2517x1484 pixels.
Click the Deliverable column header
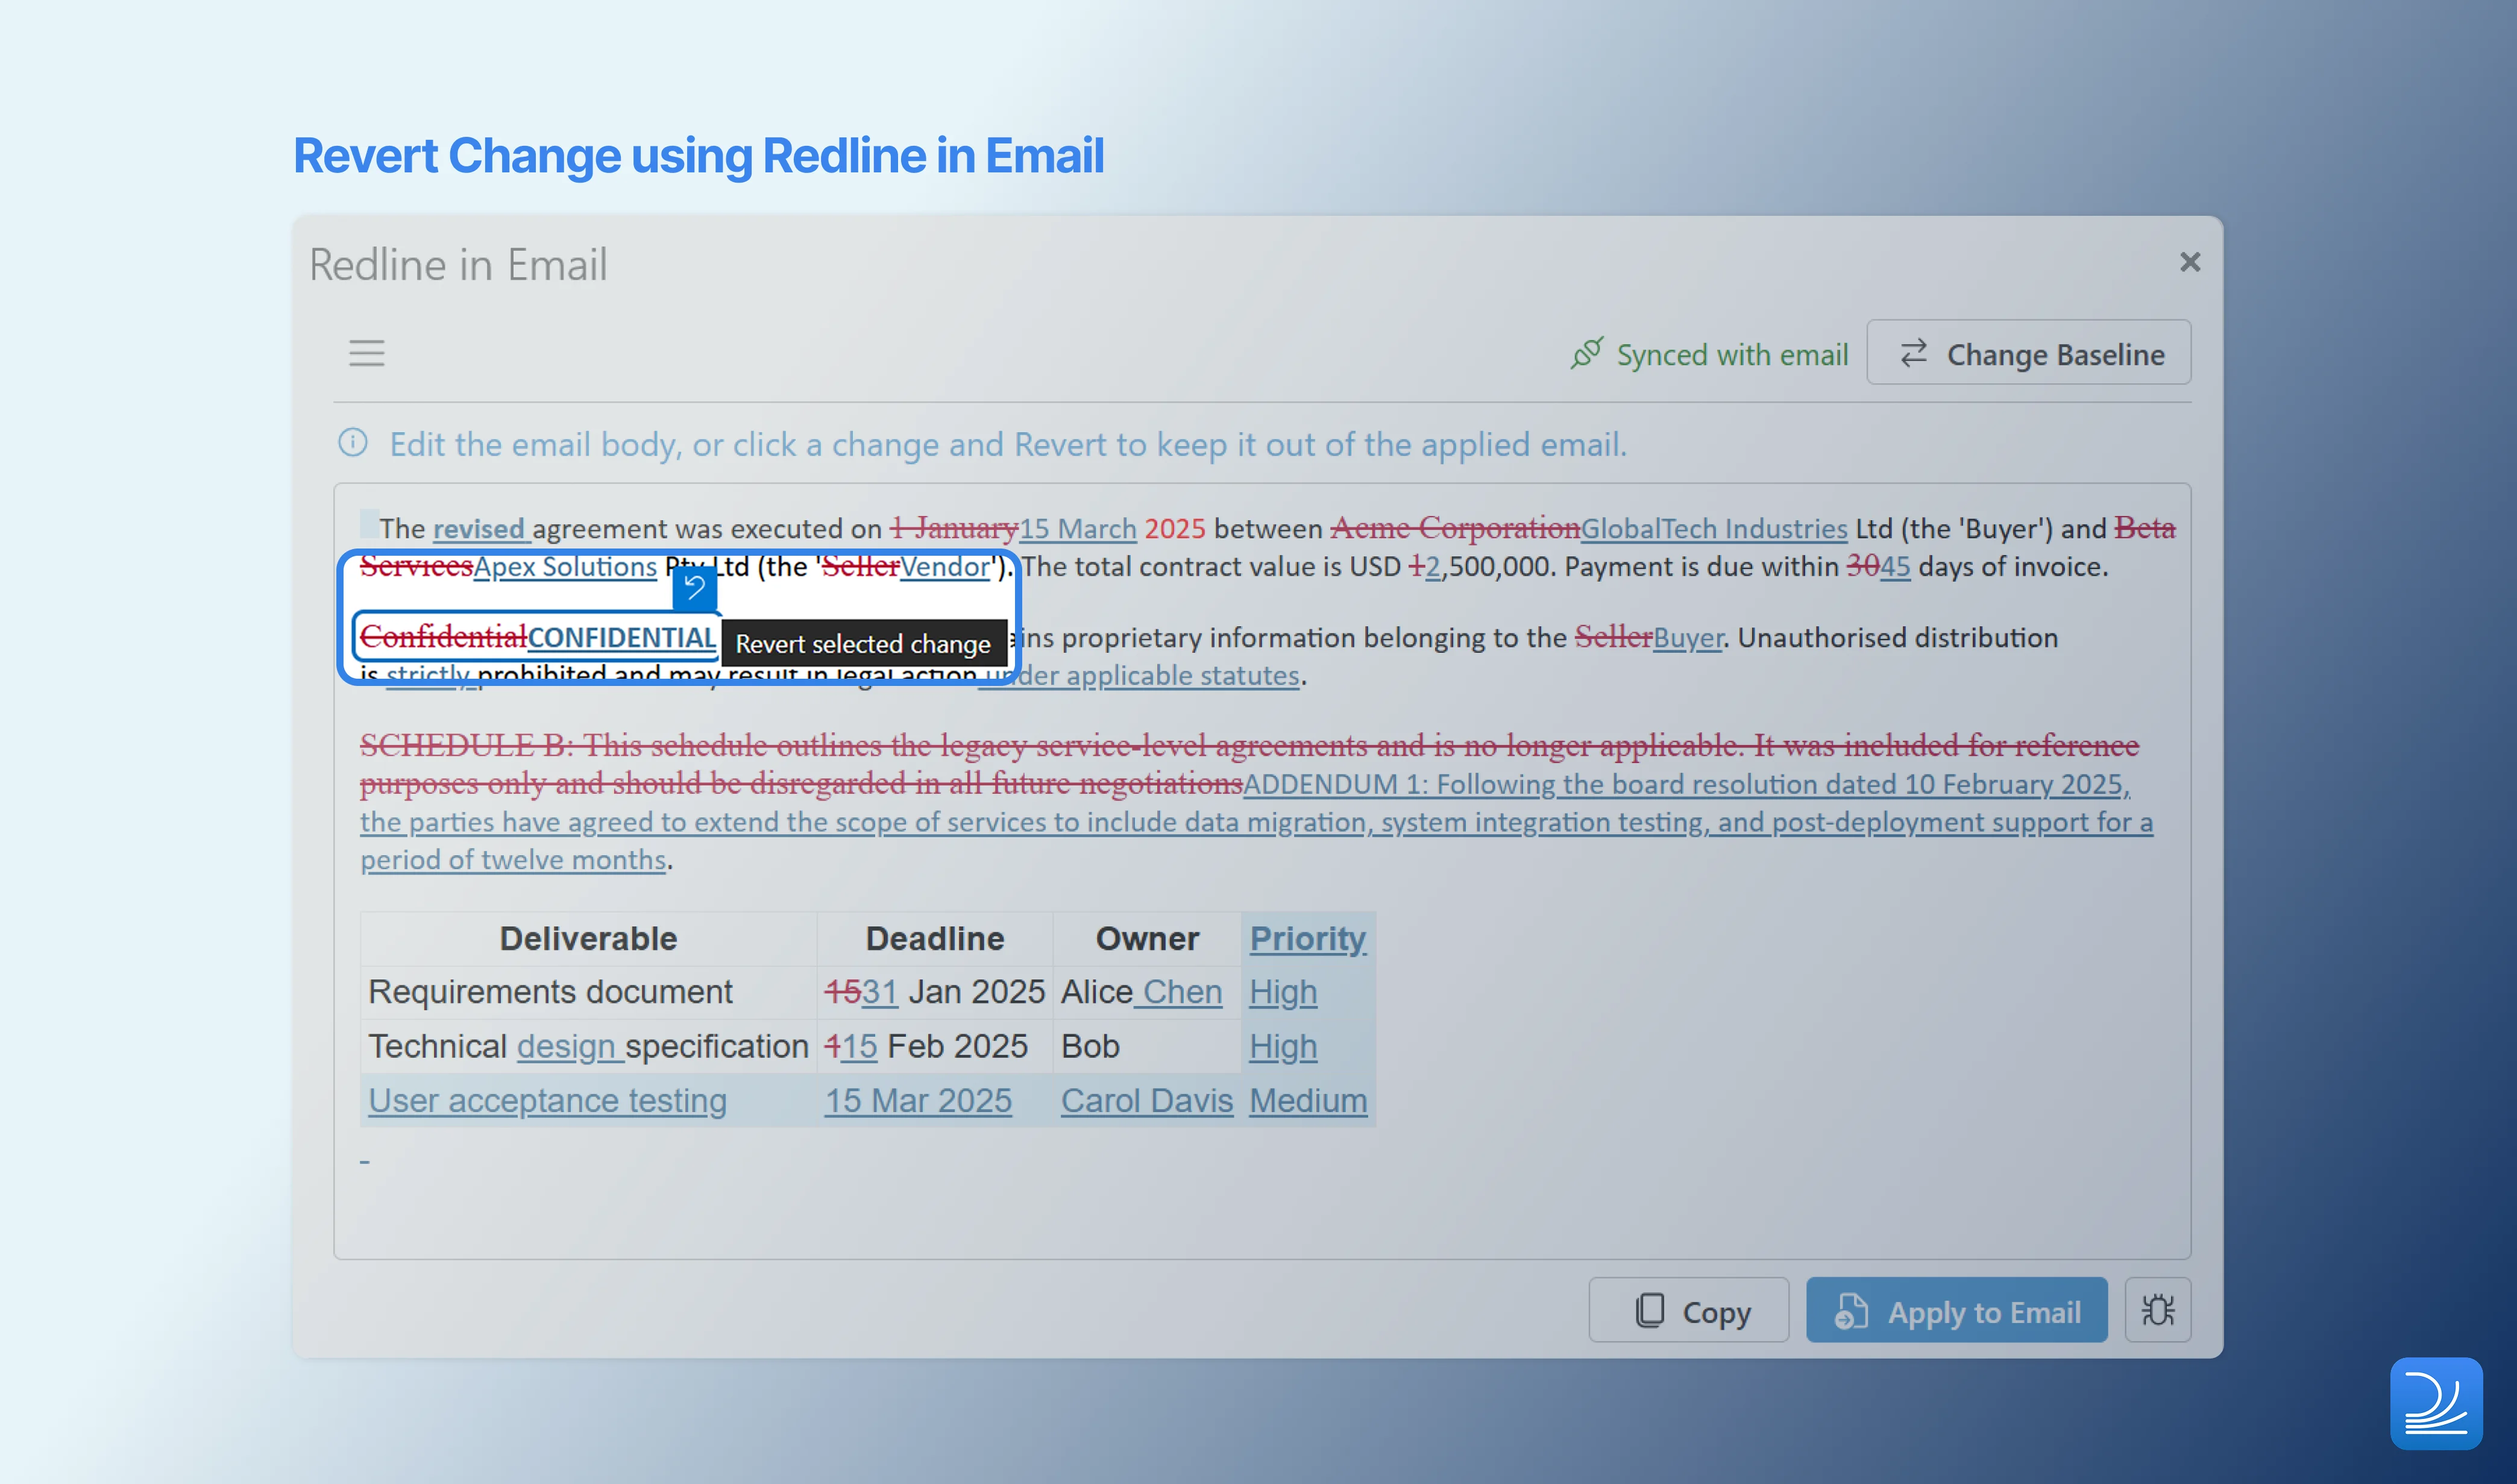click(x=588, y=938)
